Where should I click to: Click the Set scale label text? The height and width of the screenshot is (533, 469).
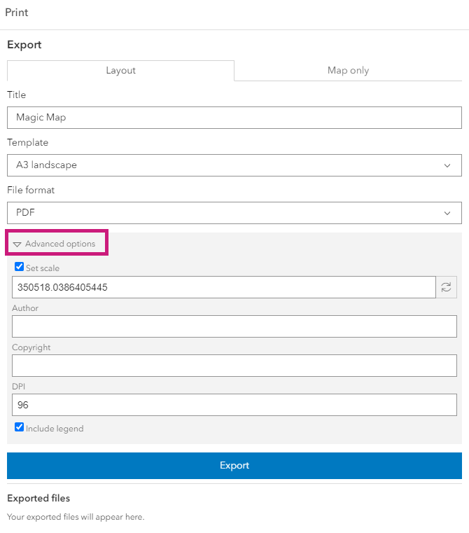pyautogui.click(x=43, y=268)
